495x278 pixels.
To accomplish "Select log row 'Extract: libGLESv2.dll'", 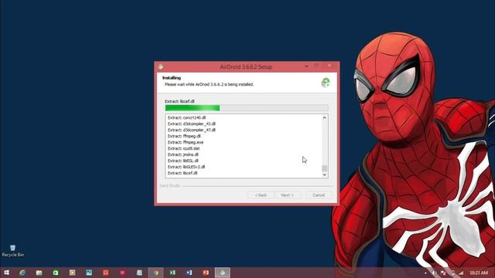I will (x=186, y=167).
